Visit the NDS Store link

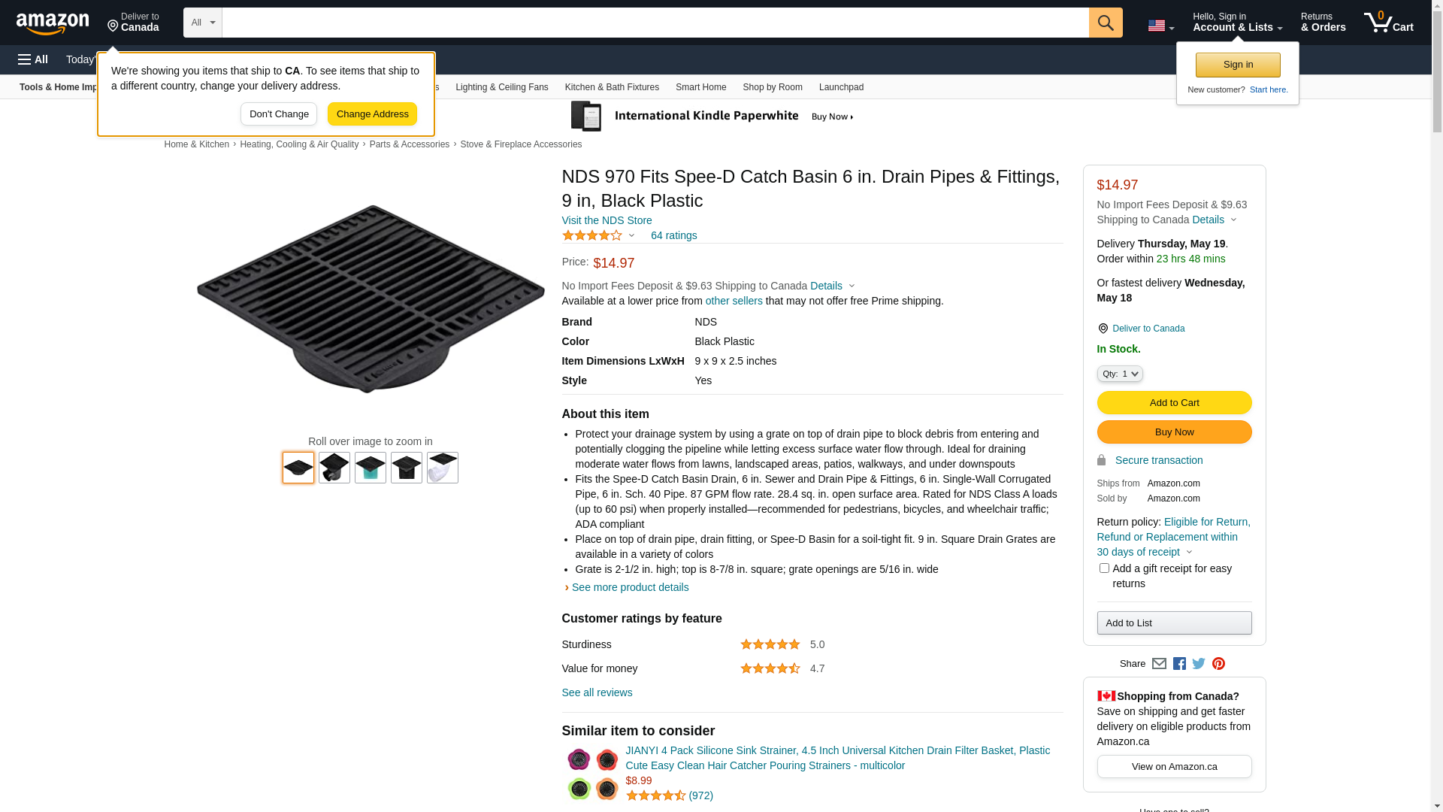(x=607, y=220)
